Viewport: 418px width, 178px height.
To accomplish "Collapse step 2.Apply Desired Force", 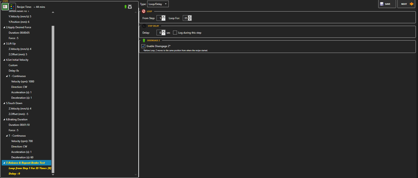I will 4,28.
